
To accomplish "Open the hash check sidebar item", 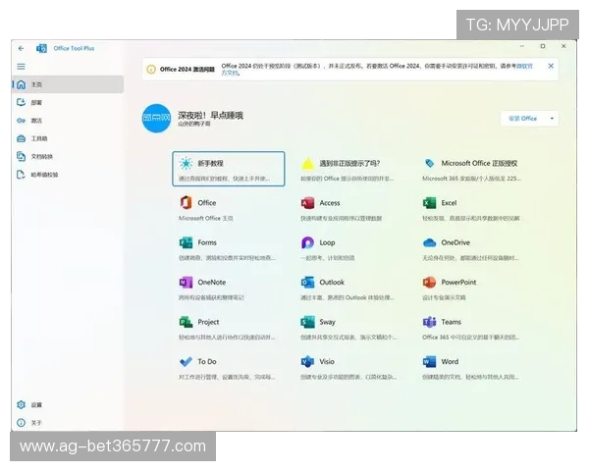I will [68, 175].
